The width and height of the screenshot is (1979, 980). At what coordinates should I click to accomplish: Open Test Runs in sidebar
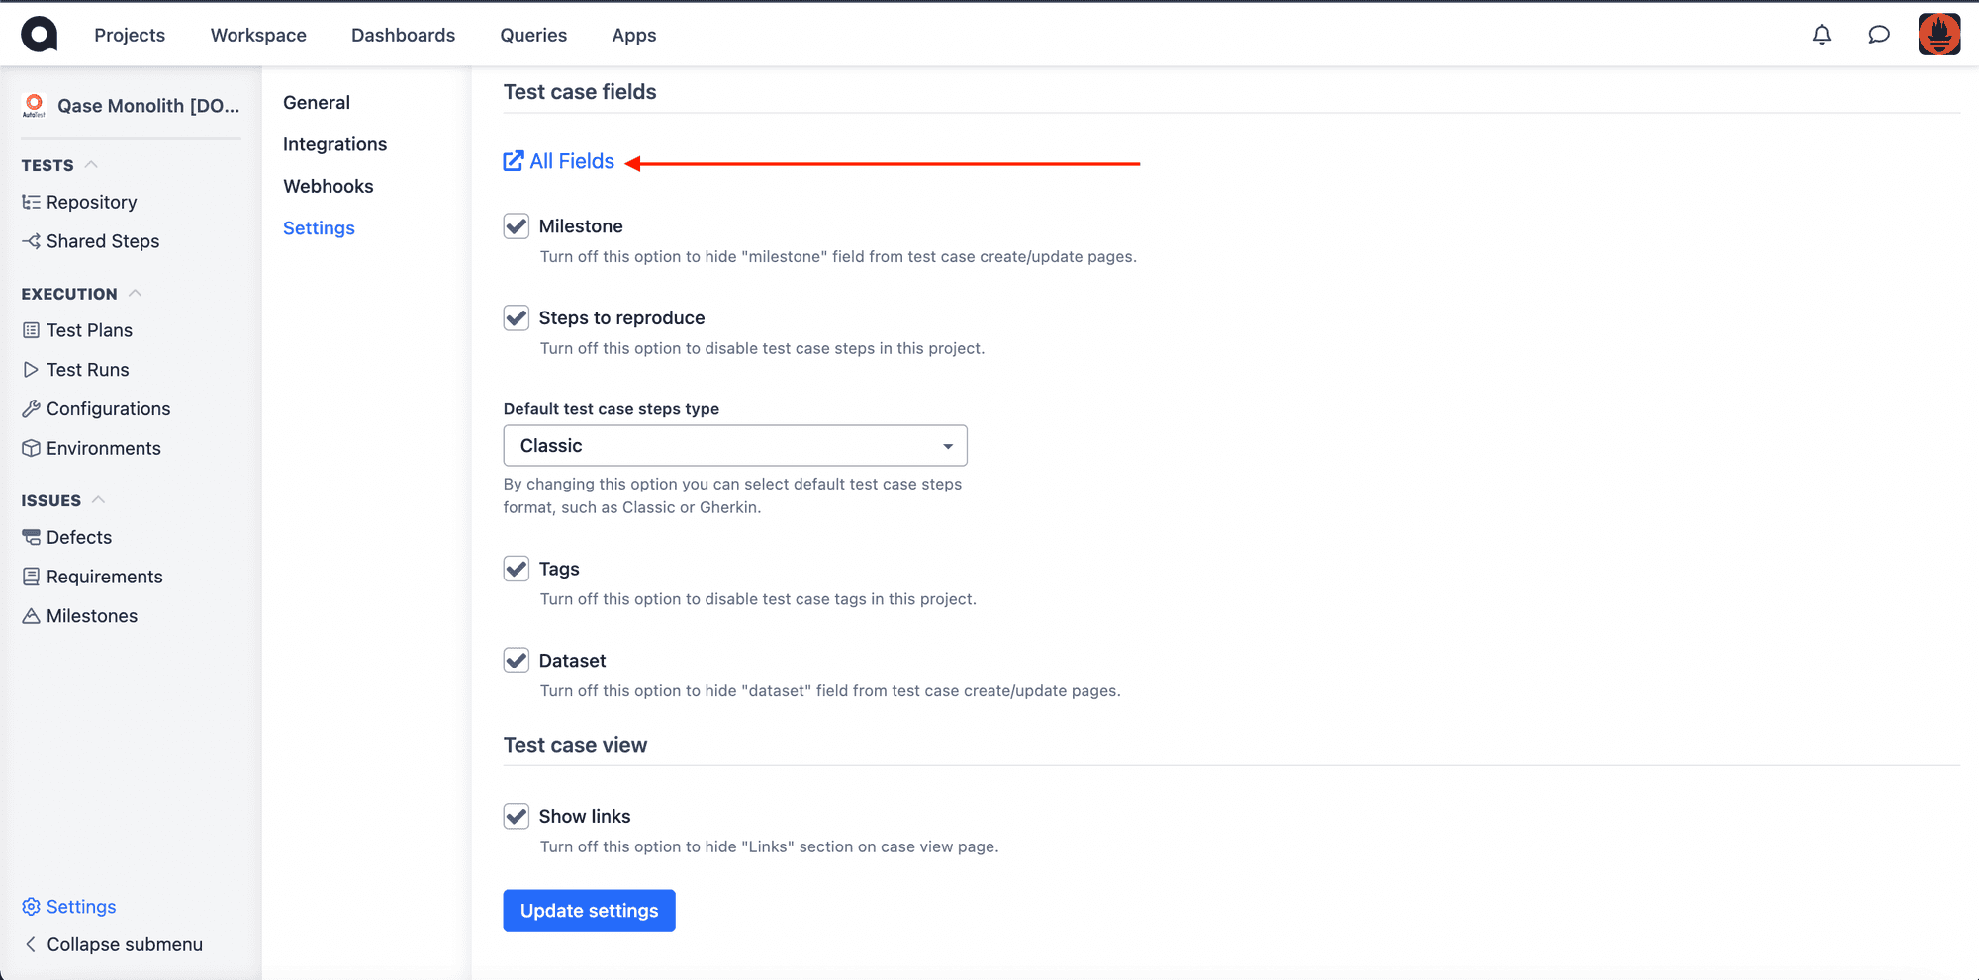pos(75,370)
